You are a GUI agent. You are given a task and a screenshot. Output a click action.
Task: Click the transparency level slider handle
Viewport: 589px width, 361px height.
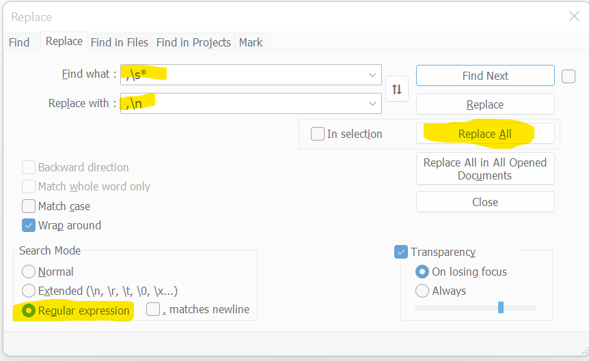(501, 307)
